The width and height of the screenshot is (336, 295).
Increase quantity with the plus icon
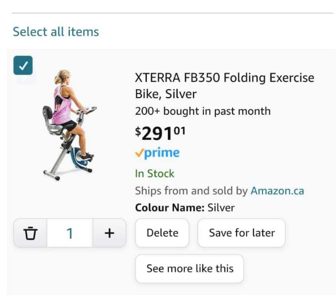click(109, 233)
